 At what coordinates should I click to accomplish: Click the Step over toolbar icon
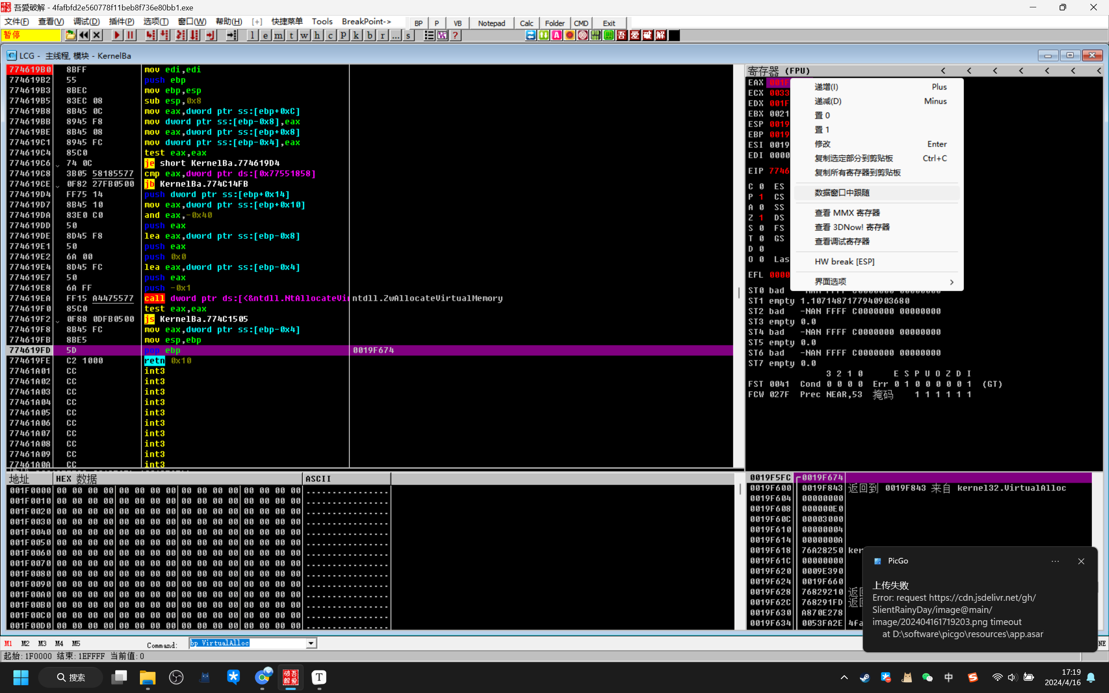click(x=165, y=35)
